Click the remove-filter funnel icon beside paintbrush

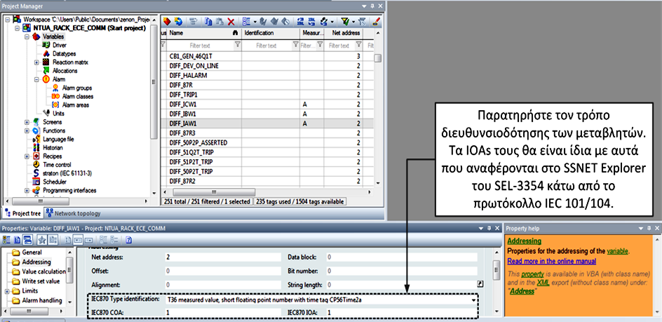(363, 22)
